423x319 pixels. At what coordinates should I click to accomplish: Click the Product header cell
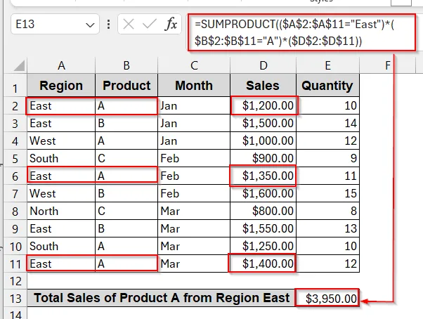pyautogui.click(x=126, y=86)
